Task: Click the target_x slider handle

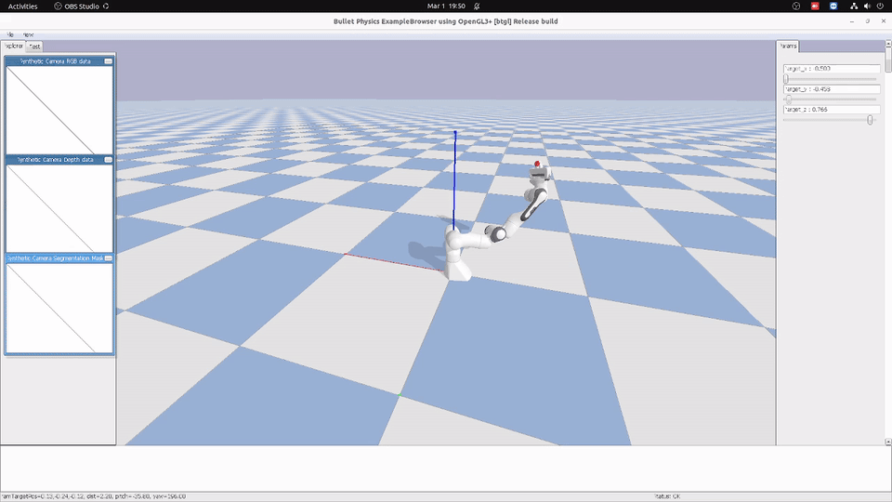Action: [786, 79]
